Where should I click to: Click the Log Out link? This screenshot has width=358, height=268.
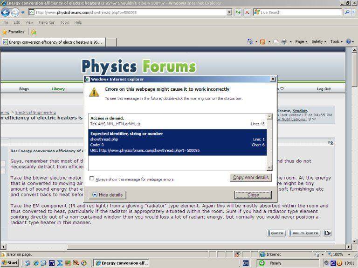coord(324,89)
